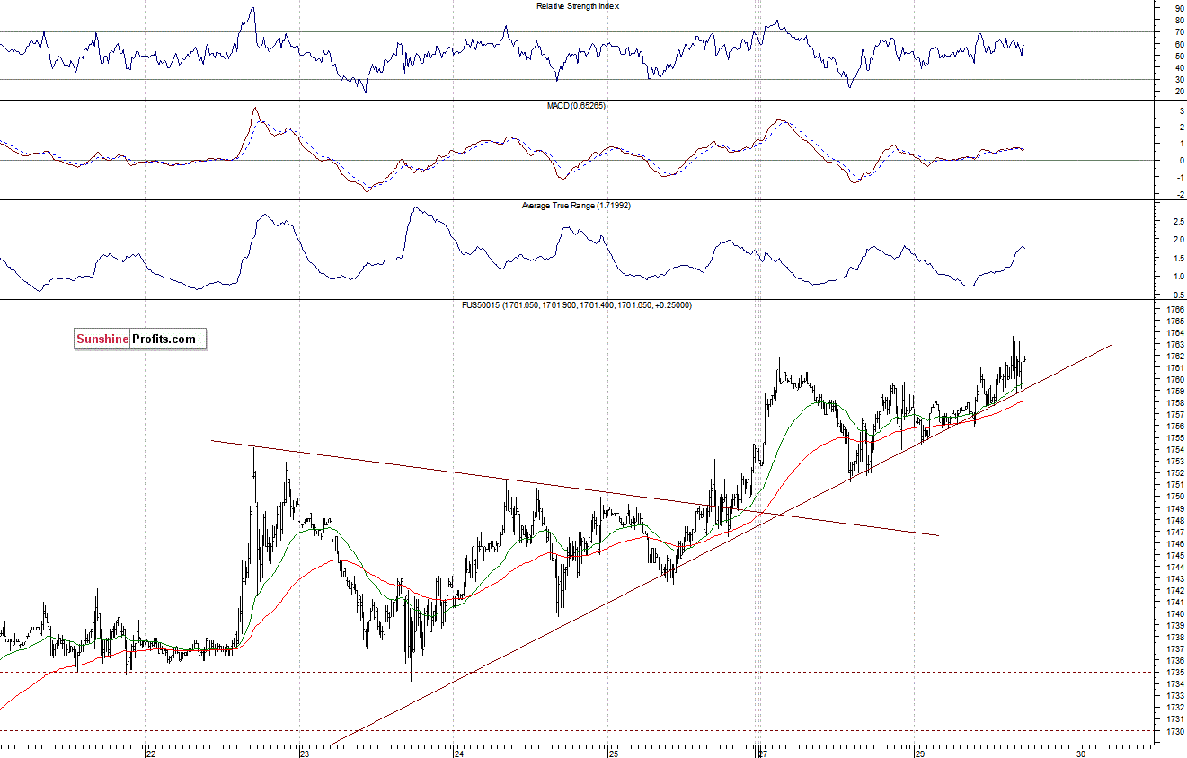
Task: Click the 1760 price axis value
Action: [1174, 380]
